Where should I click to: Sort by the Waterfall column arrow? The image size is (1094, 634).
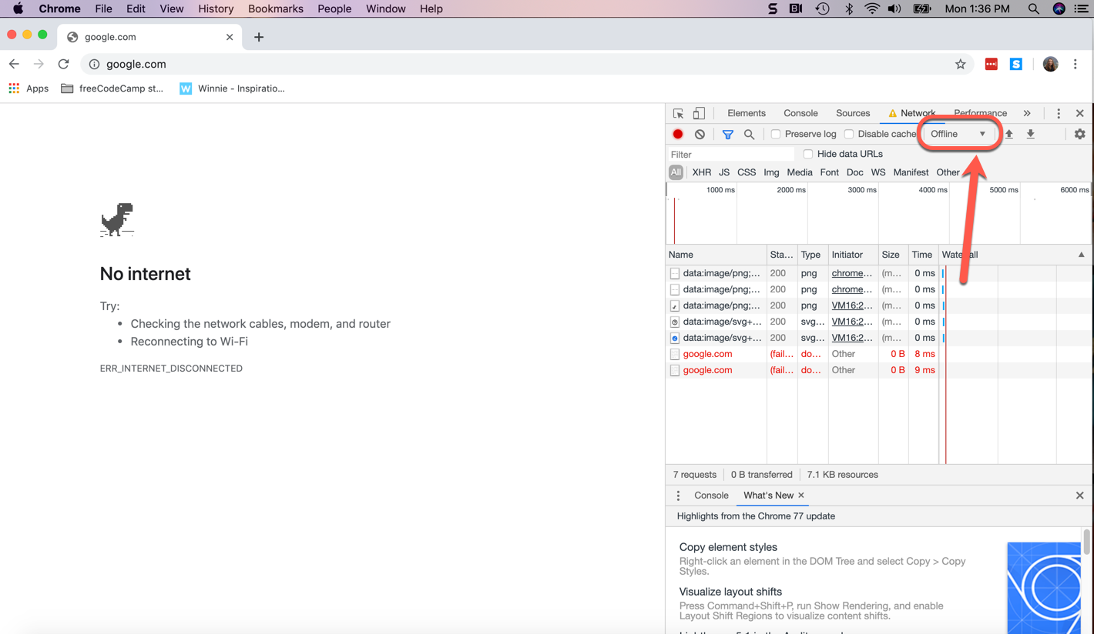pos(1081,255)
